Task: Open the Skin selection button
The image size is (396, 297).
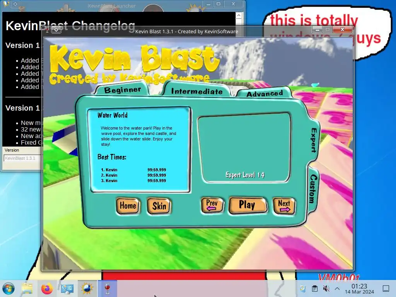Action: [159, 206]
